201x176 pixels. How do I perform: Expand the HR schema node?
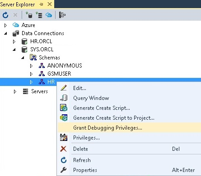(x=31, y=82)
